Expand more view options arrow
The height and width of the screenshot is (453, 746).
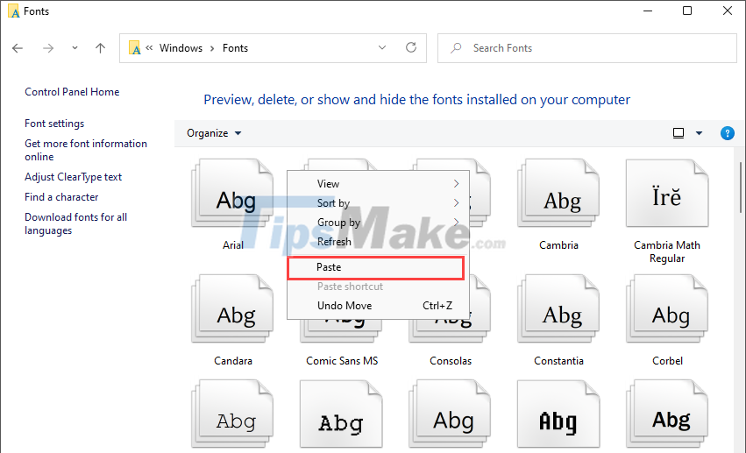(699, 133)
